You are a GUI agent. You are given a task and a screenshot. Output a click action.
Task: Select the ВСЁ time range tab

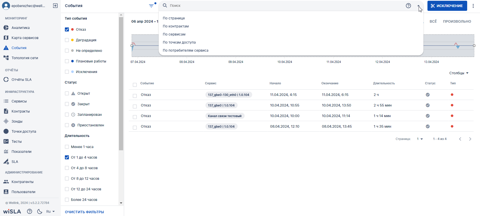[x=433, y=21]
